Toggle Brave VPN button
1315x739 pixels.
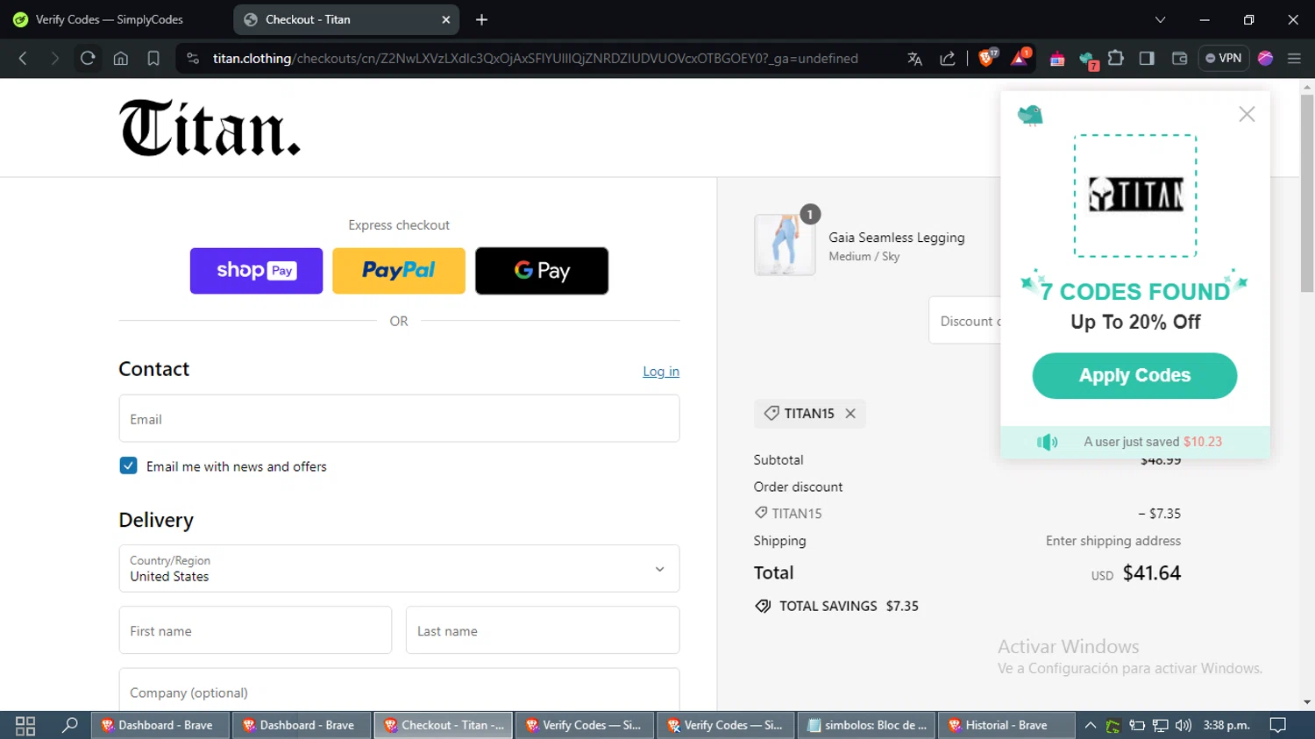point(1223,59)
